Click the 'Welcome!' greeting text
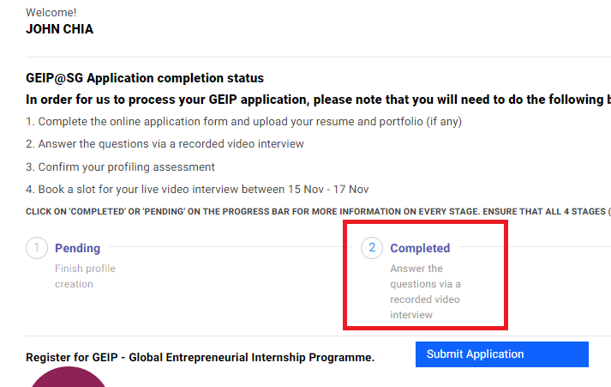 coord(51,13)
